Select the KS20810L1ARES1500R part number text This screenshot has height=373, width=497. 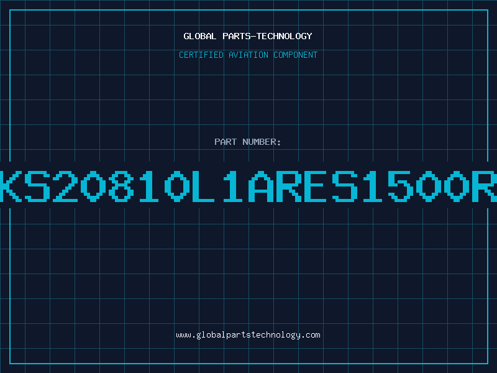(x=248, y=186)
